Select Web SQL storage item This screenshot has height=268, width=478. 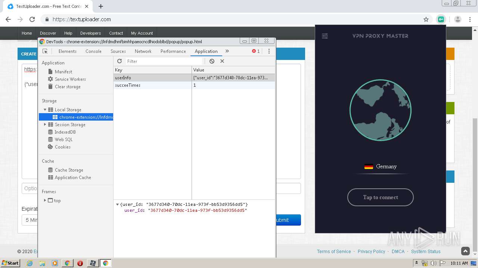tap(63, 140)
